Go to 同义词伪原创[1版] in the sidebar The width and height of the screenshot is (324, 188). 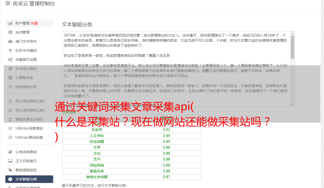point(30,101)
